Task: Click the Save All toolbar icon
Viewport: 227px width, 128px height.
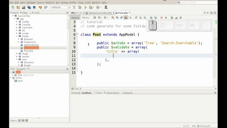Action: [x=29, y=7]
